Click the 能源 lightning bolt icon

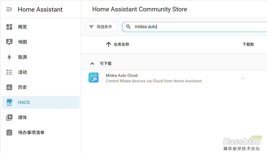[9, 57]
